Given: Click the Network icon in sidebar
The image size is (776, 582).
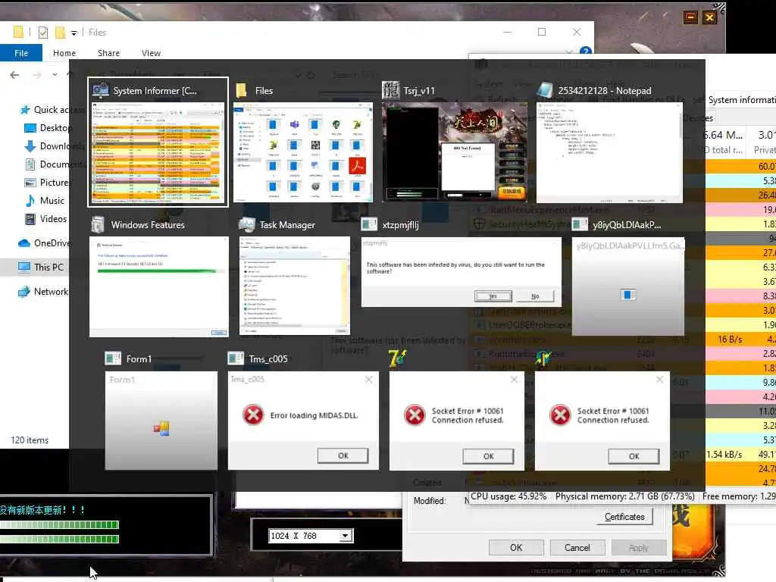Looking at the screenshot, I should coord(24,292).
